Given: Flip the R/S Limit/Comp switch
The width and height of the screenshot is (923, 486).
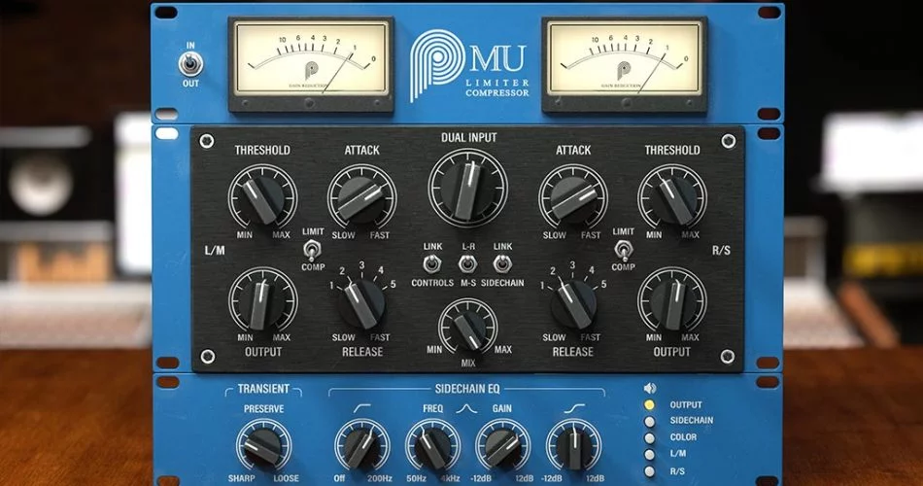Looking at the screenshot, I should [623, 250].
